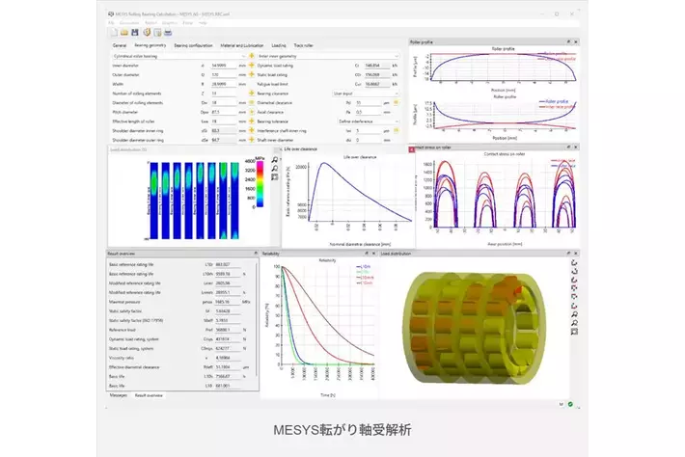Click the plus button beside Pitch diameter
The width and height of the screenshot is (685, 457).
point(252,112)
